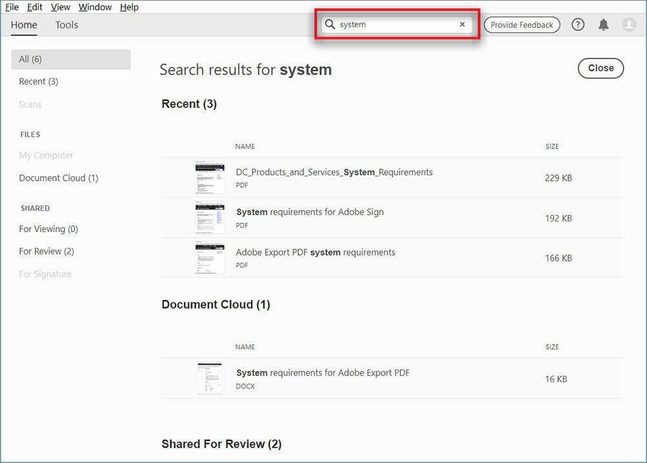
Task: Click into the search field containing 'system'
Action: pos(396,25)
